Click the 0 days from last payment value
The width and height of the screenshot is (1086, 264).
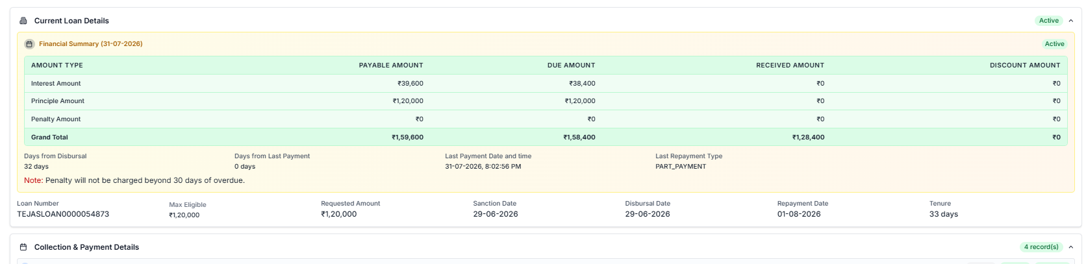point(245,167)
